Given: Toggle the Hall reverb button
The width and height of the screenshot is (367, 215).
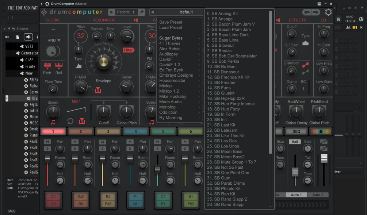Looking at the screenshot, I should coord(295,142).
